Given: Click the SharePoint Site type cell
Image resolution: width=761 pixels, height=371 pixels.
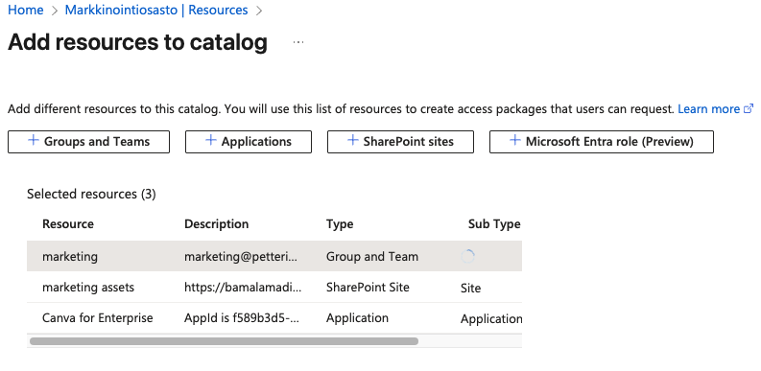Looking at the screenshot, I should tap(368, 288).
